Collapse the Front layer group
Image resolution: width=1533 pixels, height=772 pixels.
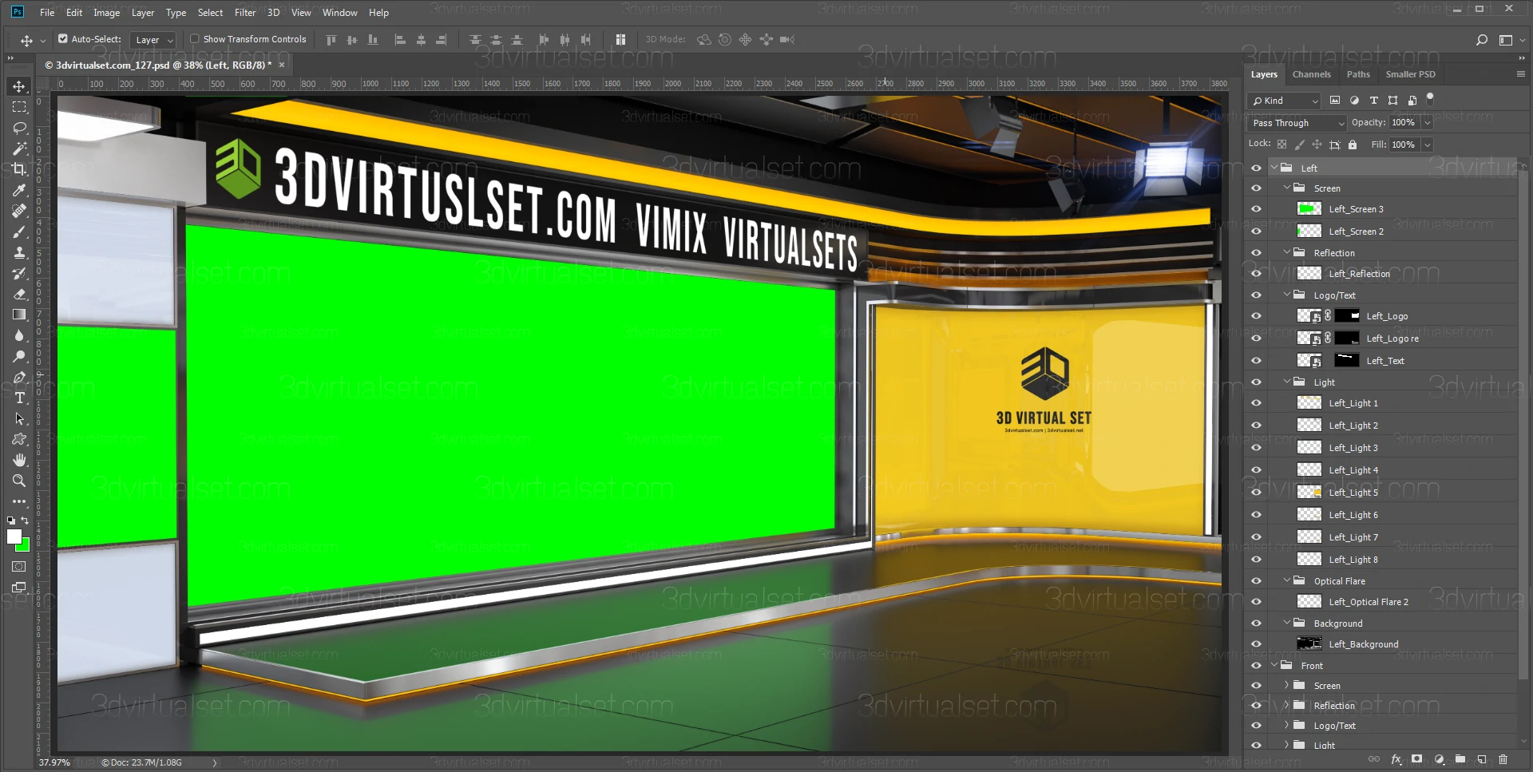click(x=1274, y=665)
